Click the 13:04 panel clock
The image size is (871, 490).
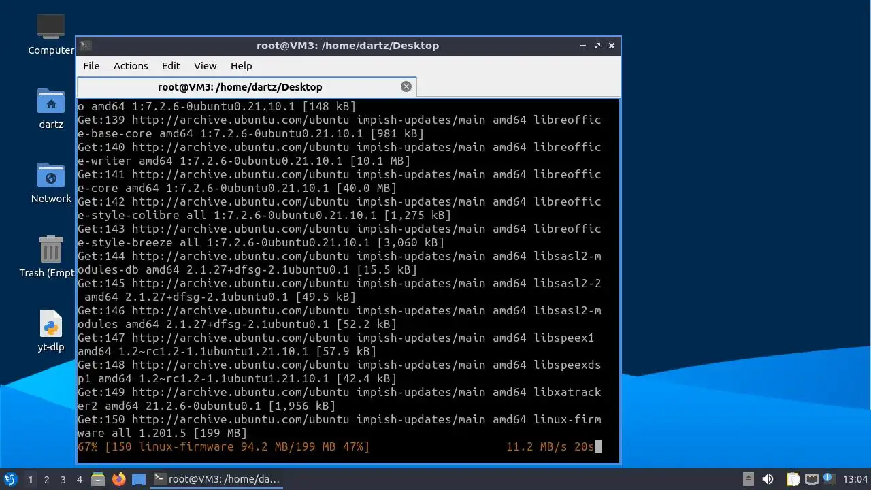pos(855,479)
